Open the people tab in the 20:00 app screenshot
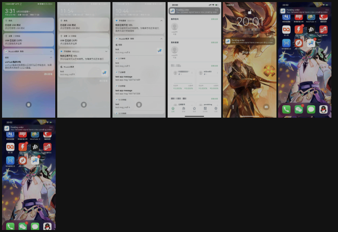Screen dimensions: 338x232 click(183, 109)
